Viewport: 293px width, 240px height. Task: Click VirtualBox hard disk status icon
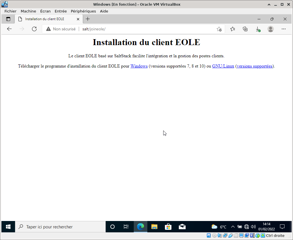pyautogui.click(x=209, y=235)
